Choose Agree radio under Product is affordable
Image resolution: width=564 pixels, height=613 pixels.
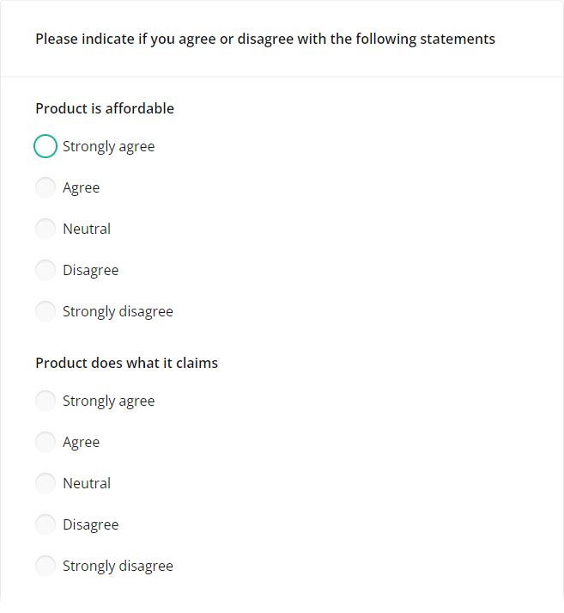pos(45,187)
